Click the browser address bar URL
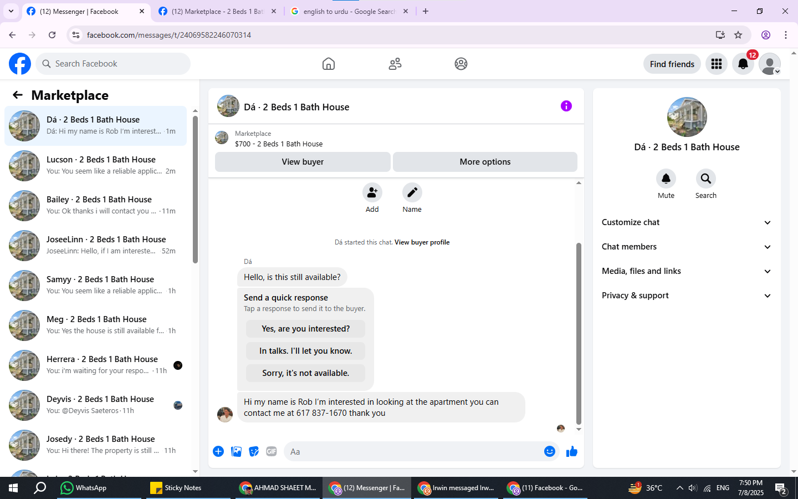This screenshot has height=499, width=798. [x=169, y=35]
